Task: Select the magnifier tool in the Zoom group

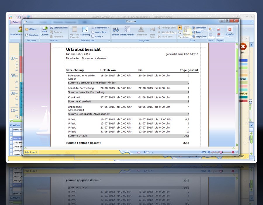Action: [180, 37]
